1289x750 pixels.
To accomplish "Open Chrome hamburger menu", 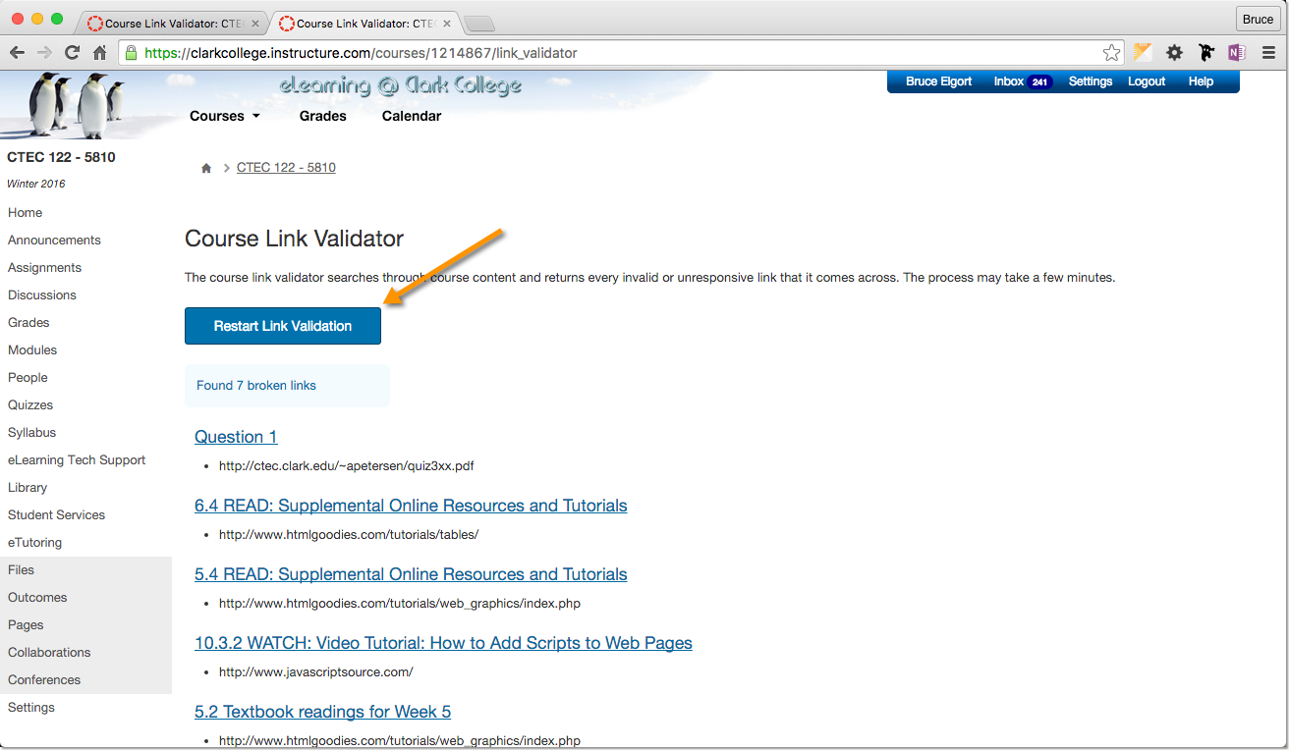I will click(x=1268, y=53).
